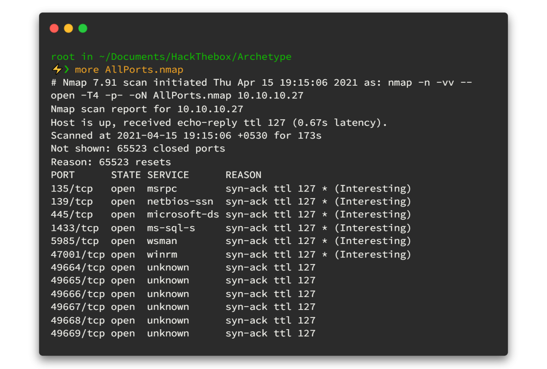Click the microsoft-ds service name
The height and width of the screenshot is (369, 547).
(x=183, y=214)
